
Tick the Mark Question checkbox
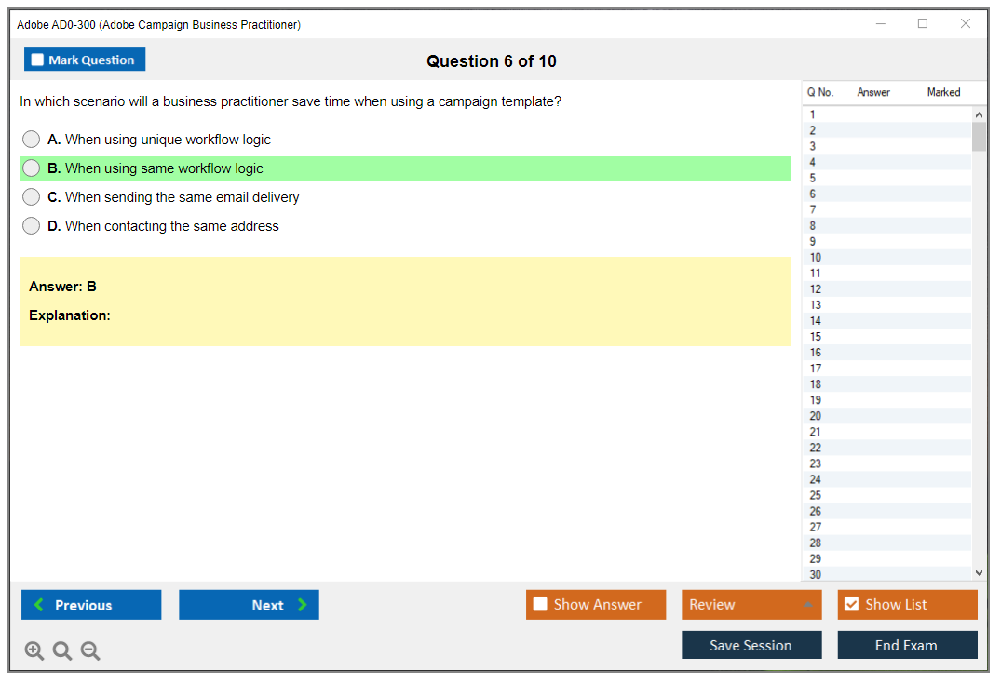pyautogui.click(x=38, y=60)
